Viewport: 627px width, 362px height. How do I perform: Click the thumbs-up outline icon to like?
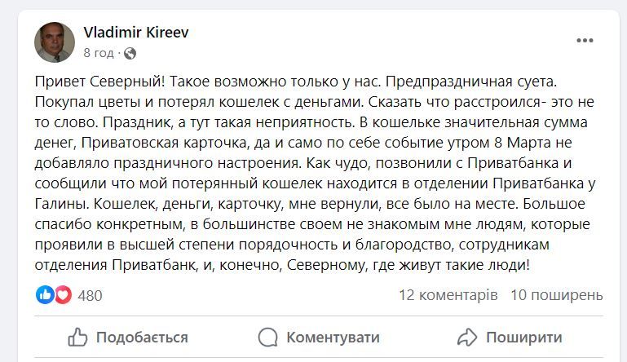click(x=78, y=338)
